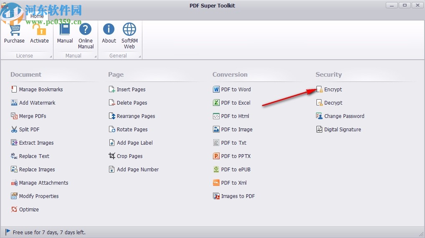The image size is (425, 238).
Task: Click the Encrypt lock icon
Action: click(319, 89)
